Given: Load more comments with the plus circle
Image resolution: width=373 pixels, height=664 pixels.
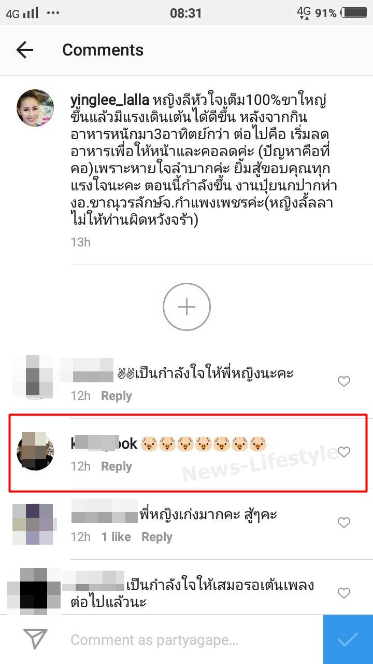Looking at the screenshot, I should coord(187,307).
